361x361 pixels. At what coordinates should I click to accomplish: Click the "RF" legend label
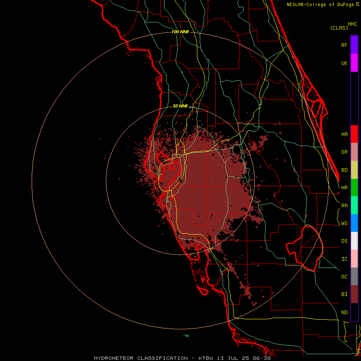pos(344,45)
